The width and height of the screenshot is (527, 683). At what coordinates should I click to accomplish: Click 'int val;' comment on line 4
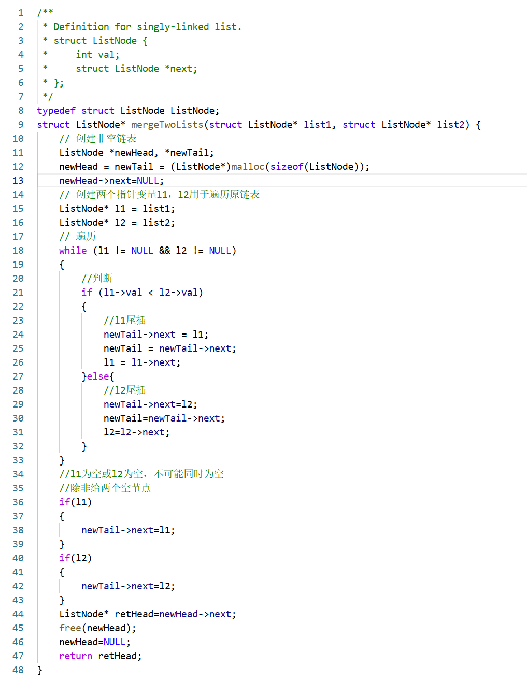pyautogui.click(x=97, y=54)
